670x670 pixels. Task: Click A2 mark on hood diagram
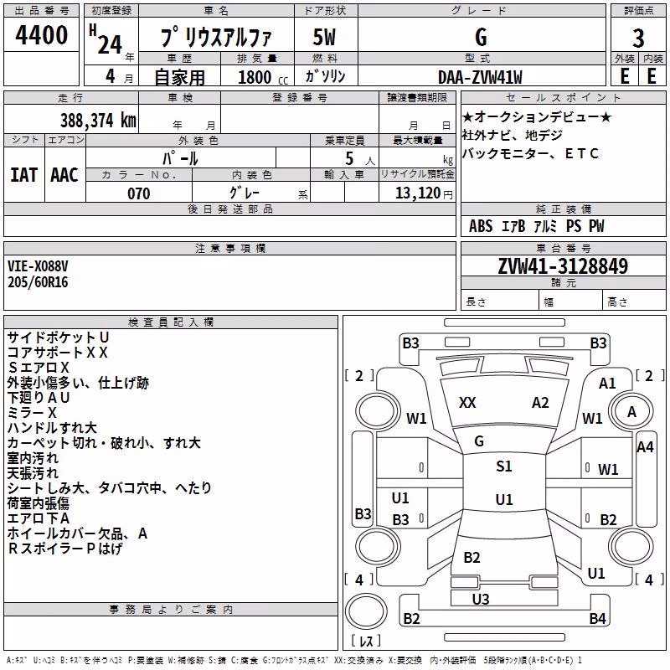point(540,403)
